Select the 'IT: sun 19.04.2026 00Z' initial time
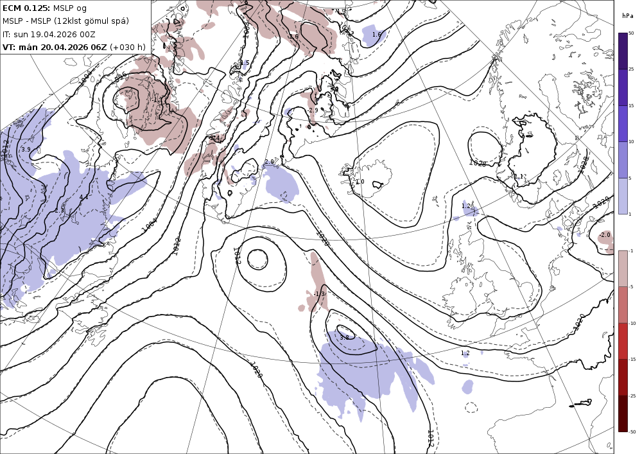This screenshot has width=642, height=454. click(49, 34)
